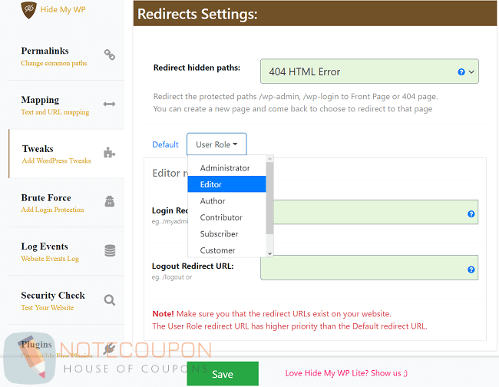The image size is (499, 387).
Task: Click the Permalinks chain link icon
Action: tap(110, 55)
